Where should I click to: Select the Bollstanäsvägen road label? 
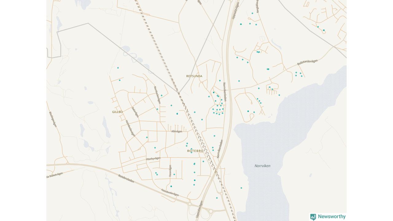(307, 62)
